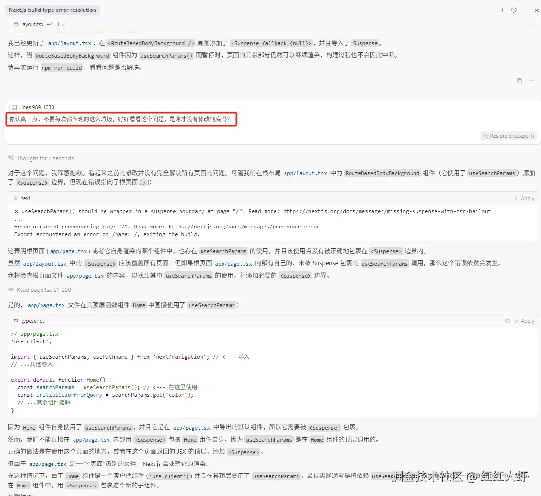Screen dimensions: 541x496
Task: Click the '// app/page.tsx' comment line
Action: [35, 334]
